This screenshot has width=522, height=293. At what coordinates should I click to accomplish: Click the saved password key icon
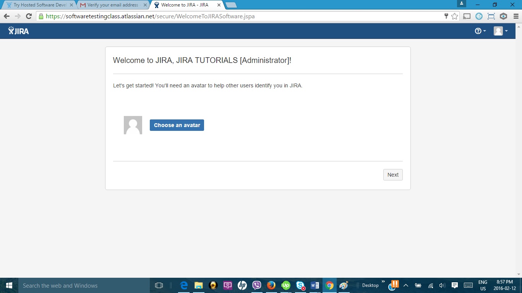pos(446,16)
